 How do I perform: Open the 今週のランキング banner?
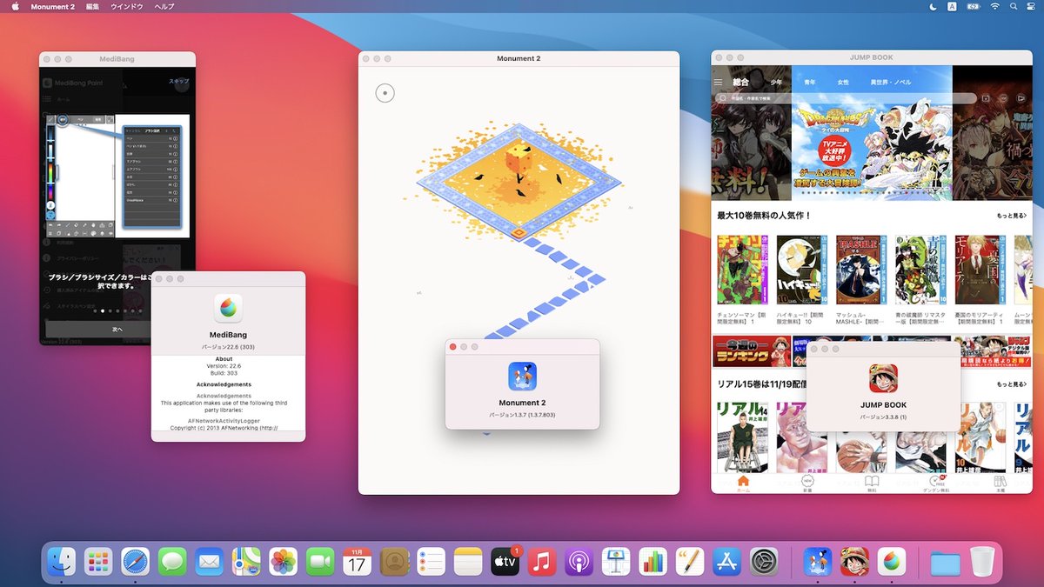coord(752,351)
